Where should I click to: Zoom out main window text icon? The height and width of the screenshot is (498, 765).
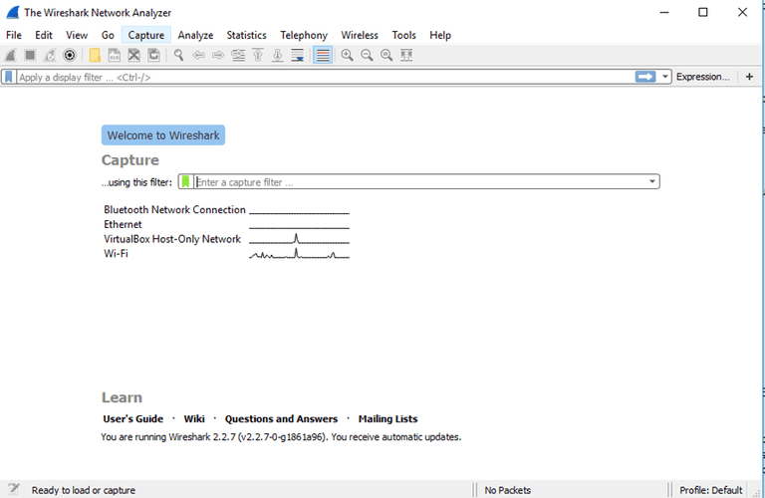tap(367, 55)
